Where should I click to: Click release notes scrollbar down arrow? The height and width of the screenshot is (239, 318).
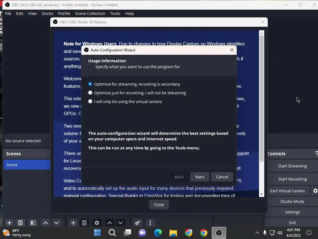tap(261, 194)
